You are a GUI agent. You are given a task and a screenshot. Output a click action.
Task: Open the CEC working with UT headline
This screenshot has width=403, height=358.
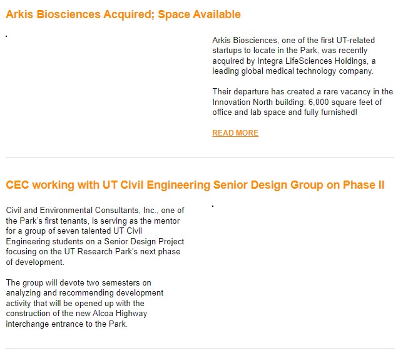[195, 185]
